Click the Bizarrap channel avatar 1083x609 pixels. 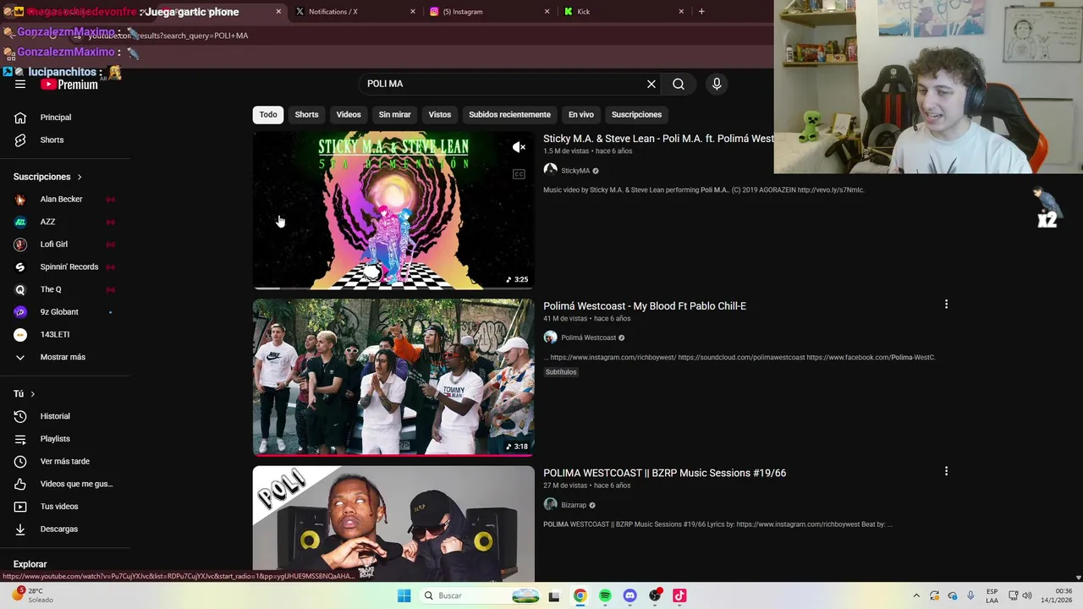(550, 504)
